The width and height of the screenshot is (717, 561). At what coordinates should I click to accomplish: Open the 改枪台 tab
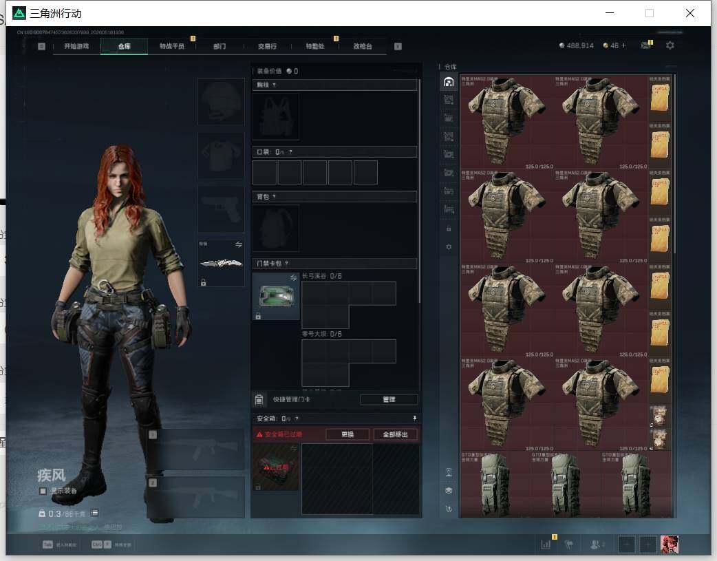(363, 46)
